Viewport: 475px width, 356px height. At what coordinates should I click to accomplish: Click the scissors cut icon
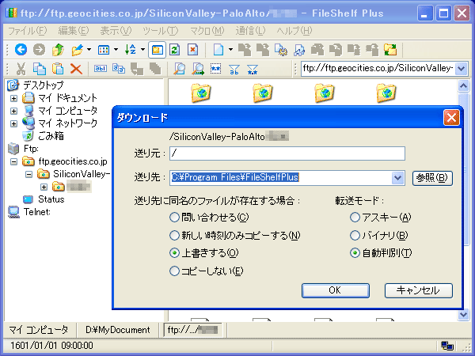pyautogui.click(x=21, y=69)
